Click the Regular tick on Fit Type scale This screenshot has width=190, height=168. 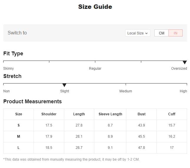pyautogui.click(x=95, y=62)
